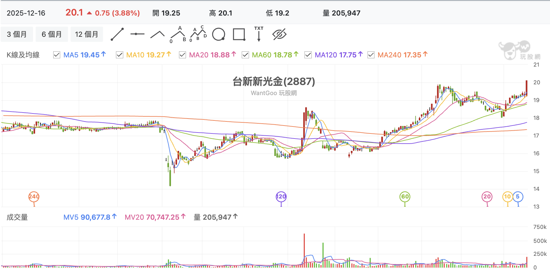Screen dimensions: 550x272
Task: Select the 0-A-B wave pattern tool
Action: pyautogui.click(x=178, y=34)
